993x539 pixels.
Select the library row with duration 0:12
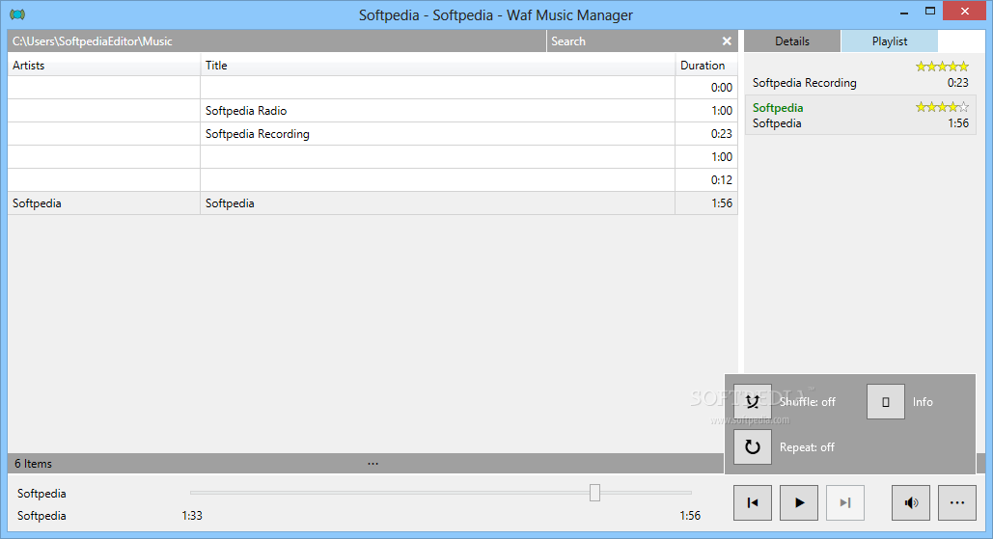372,180
